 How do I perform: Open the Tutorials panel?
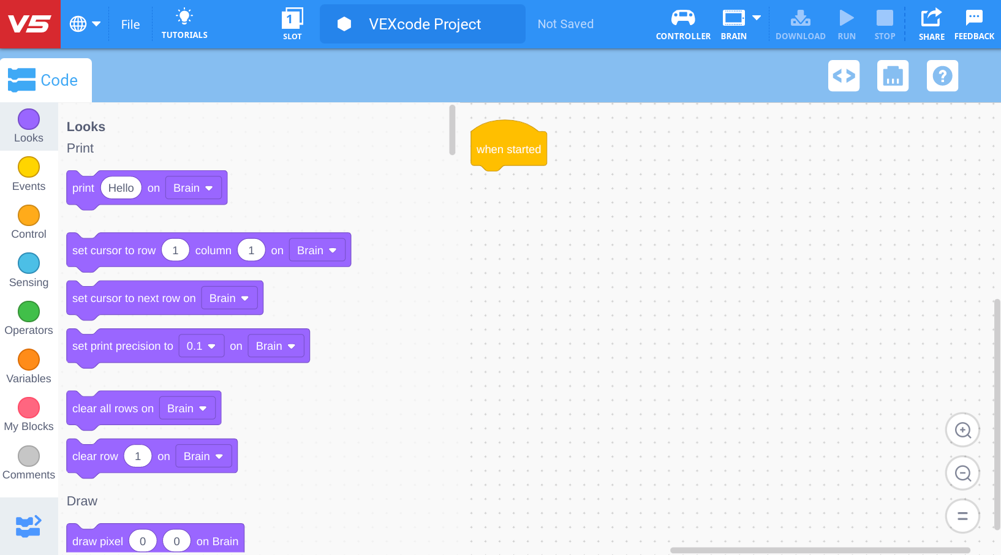pos(184,23)
